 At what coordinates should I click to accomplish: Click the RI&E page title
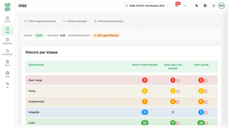tap(23, 6)
